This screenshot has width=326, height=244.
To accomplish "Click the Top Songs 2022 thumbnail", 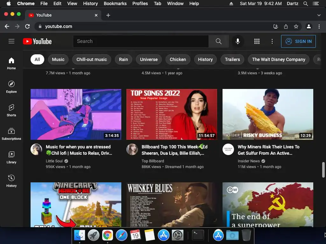I will coord(172,114).
